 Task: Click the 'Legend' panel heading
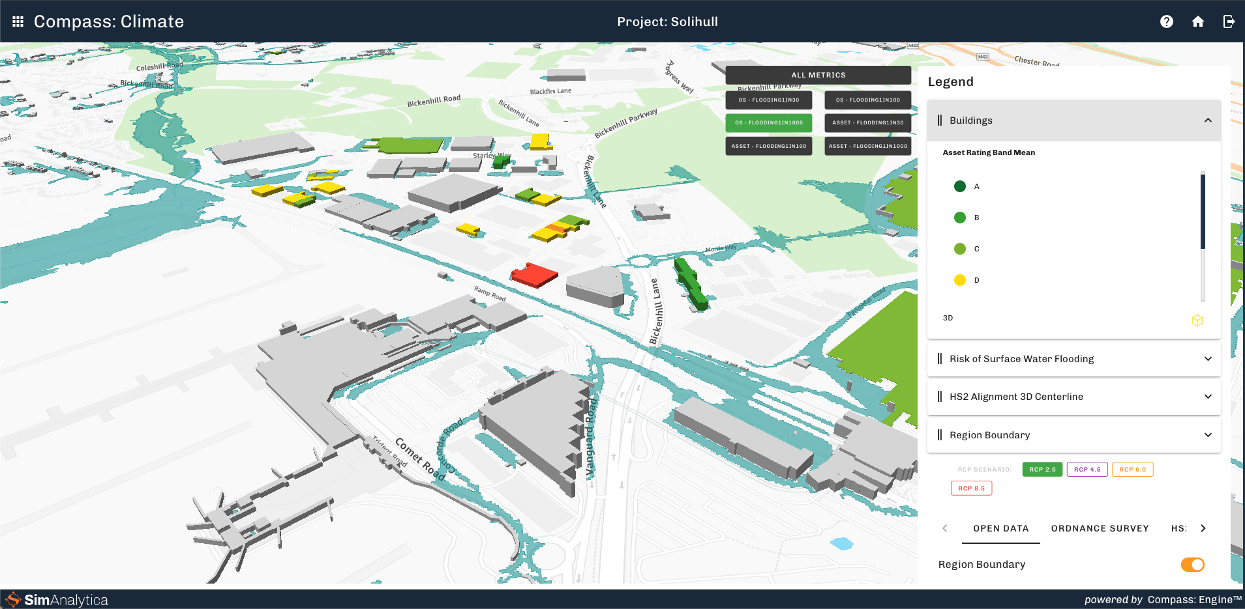click(950, 81)
